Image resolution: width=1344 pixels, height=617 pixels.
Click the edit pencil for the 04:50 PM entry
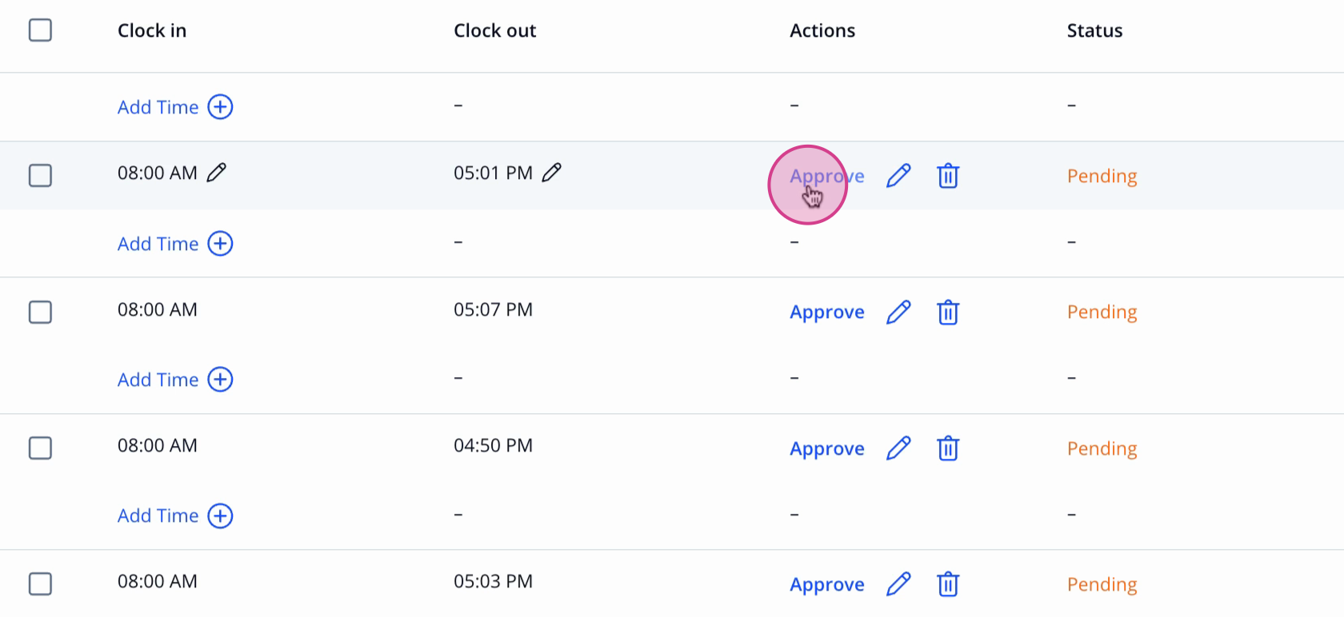(x=899, y=448)
